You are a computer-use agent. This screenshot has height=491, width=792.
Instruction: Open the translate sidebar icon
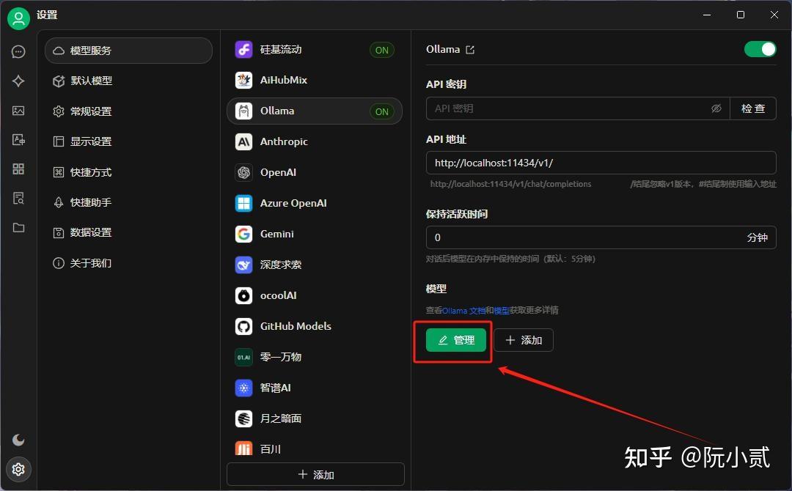click(x=18, y=140)
